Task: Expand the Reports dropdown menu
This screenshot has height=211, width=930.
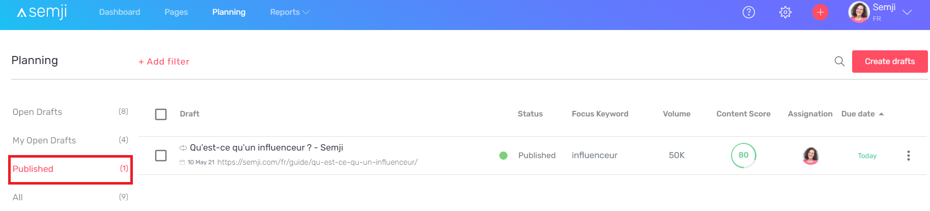Action: tap(289, 12)
